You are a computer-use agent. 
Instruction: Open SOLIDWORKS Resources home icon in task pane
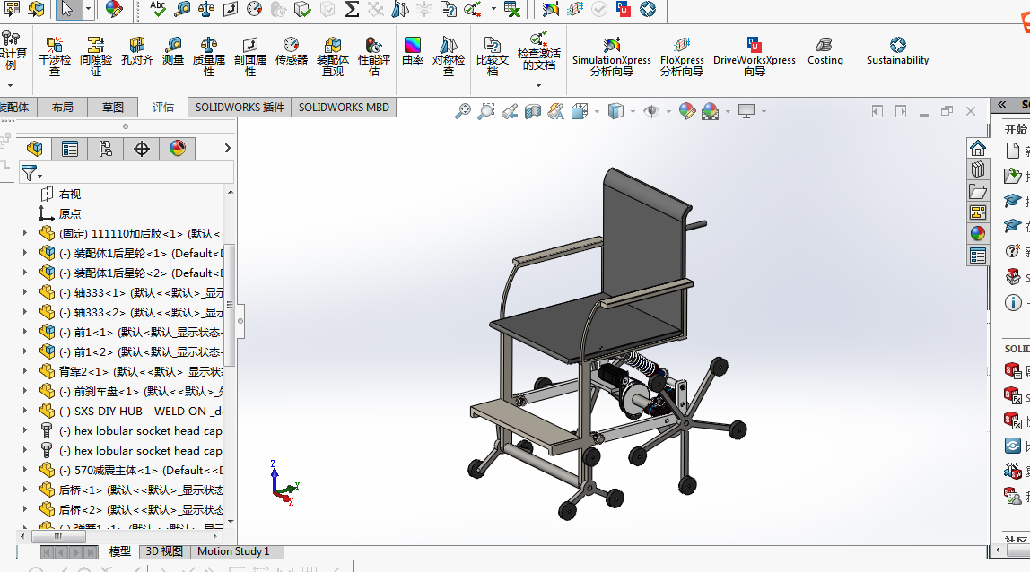pyautogui.click(x=977, y=149)
